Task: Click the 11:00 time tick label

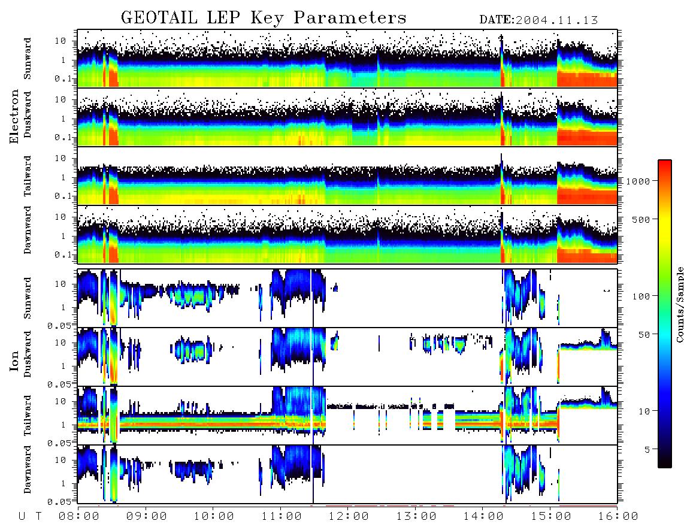Action: point(281,516)
